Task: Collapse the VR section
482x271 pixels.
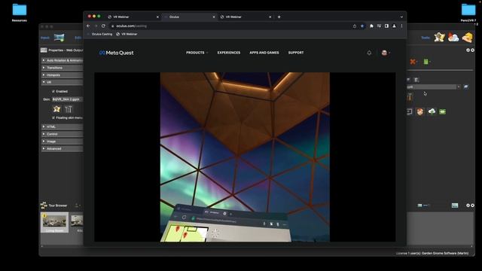Action: click(63, 82)
